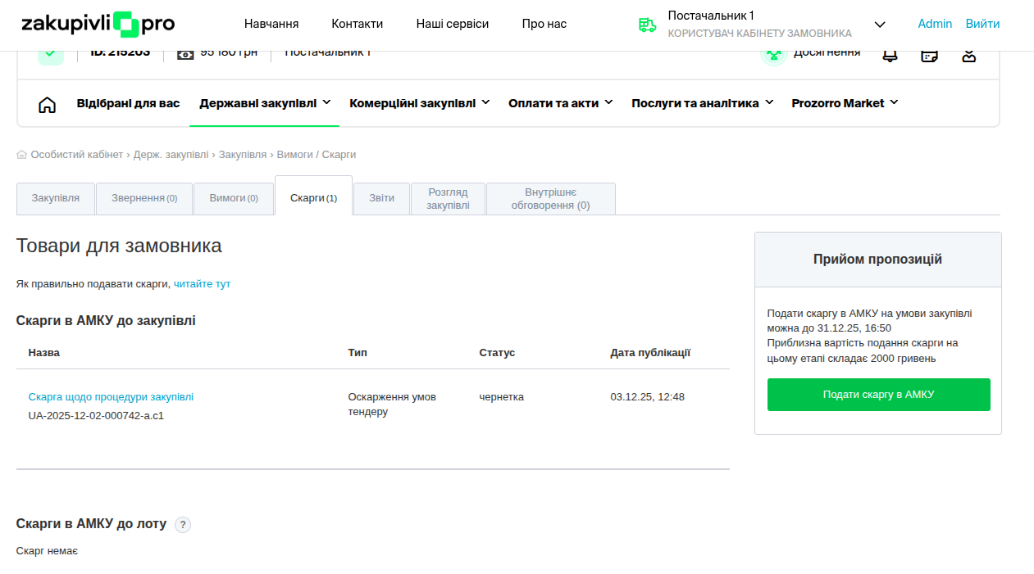
Task: Open the notifications bell icon
Action: pos(889,56)
